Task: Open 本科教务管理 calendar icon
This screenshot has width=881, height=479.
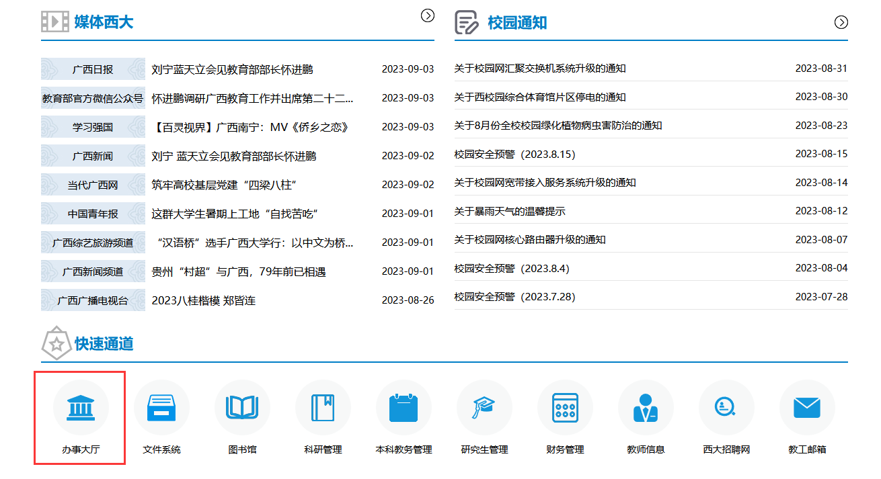Action: point(404,408)
